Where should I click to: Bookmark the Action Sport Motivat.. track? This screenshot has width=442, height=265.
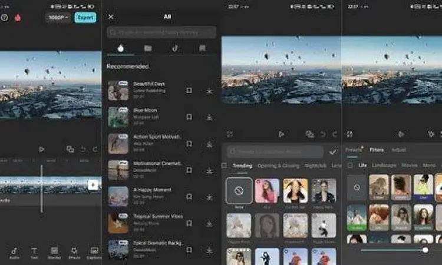point(189,144)
